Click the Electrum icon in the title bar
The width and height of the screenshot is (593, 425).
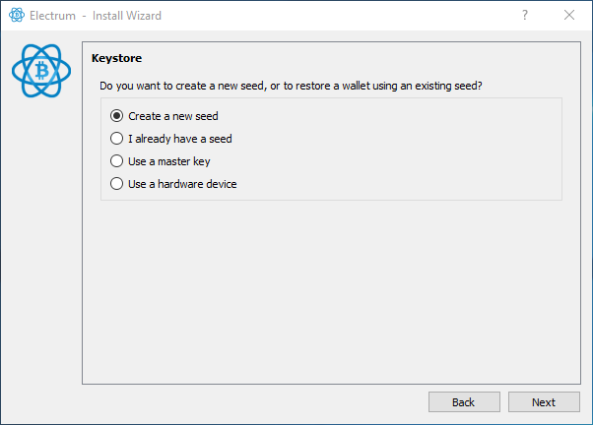(x=16, y=16)
